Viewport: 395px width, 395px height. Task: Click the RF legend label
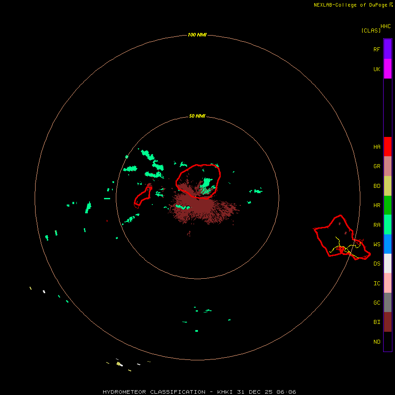click(x=377, y=50)
